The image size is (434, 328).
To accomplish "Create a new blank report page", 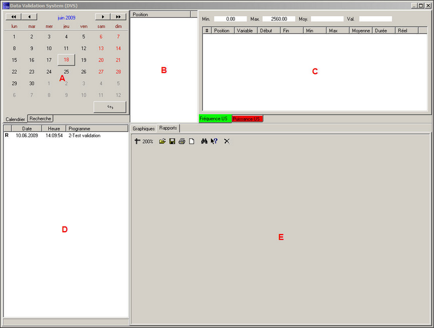I will pyautogui.click(x=191, y=141).
